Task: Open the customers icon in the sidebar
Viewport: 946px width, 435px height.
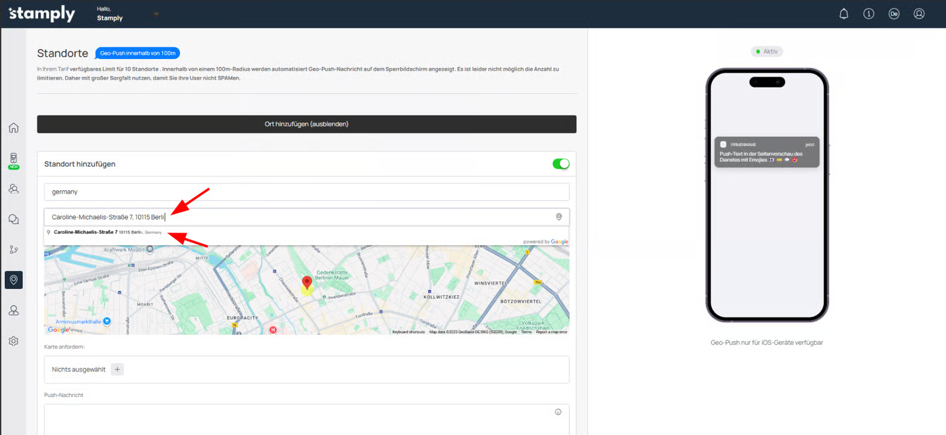Action: [14, 189]
